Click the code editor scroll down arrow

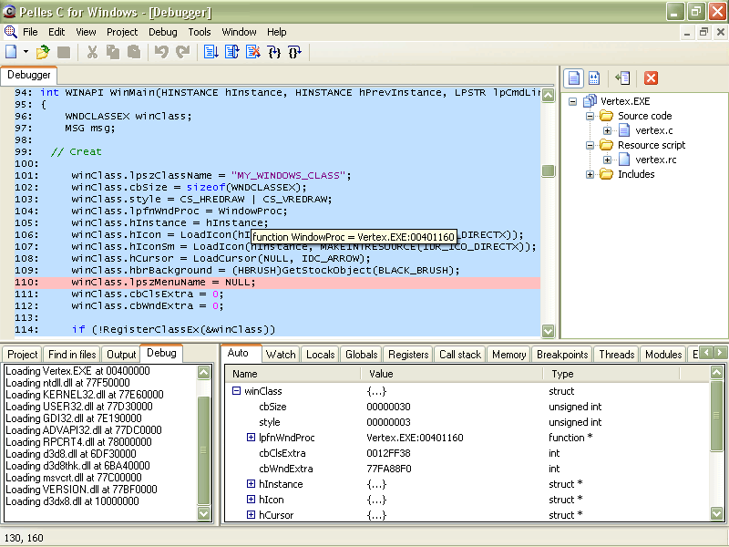click(x=548, y=331)
